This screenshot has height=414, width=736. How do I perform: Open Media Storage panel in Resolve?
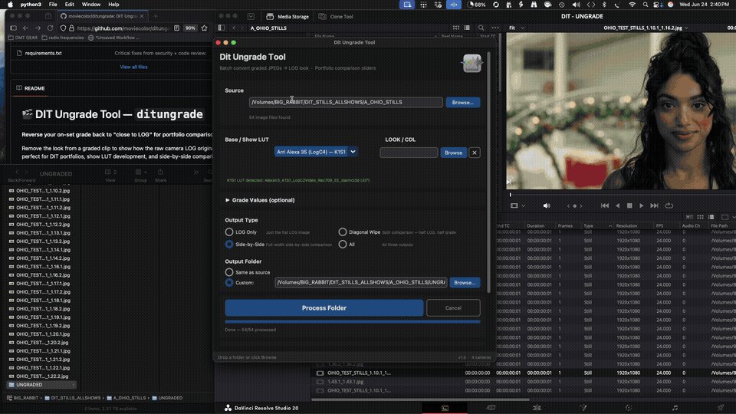coord(287,16)
